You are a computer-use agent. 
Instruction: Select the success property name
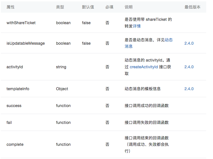coord(14,106)
